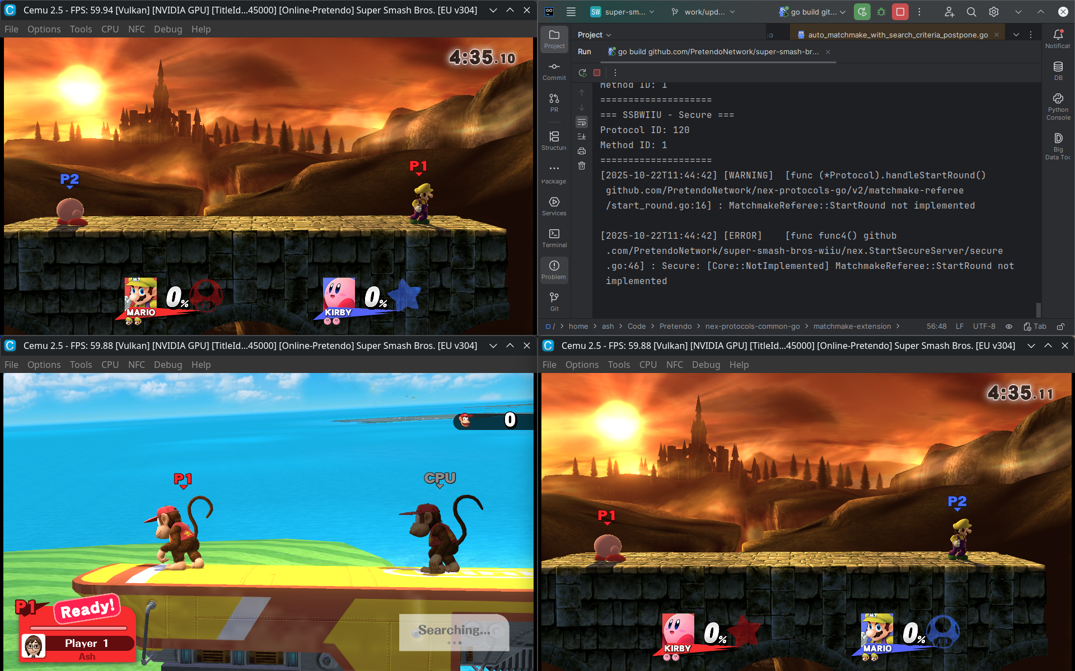This screenshot has width=1075, height=671.
Task: Toggle reader mode eye icon in status bar
Action: click(1009, 327)
